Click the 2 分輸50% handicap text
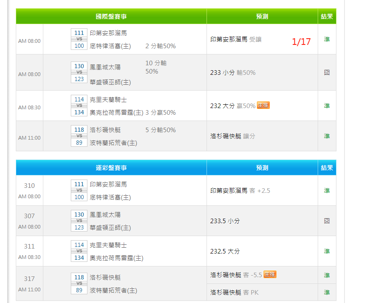 tap(160, 46)
